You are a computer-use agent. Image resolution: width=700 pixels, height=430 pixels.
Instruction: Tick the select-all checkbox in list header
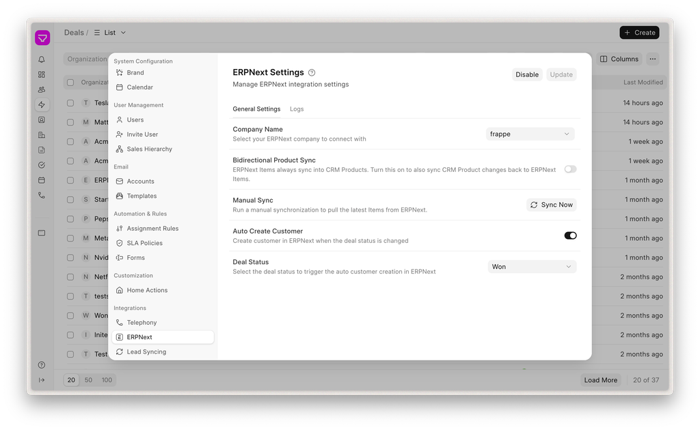click(x=70, y=83)
